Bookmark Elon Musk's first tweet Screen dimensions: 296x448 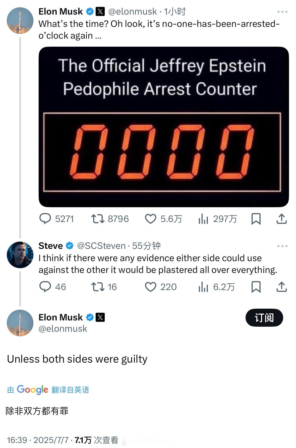(256, 219)
